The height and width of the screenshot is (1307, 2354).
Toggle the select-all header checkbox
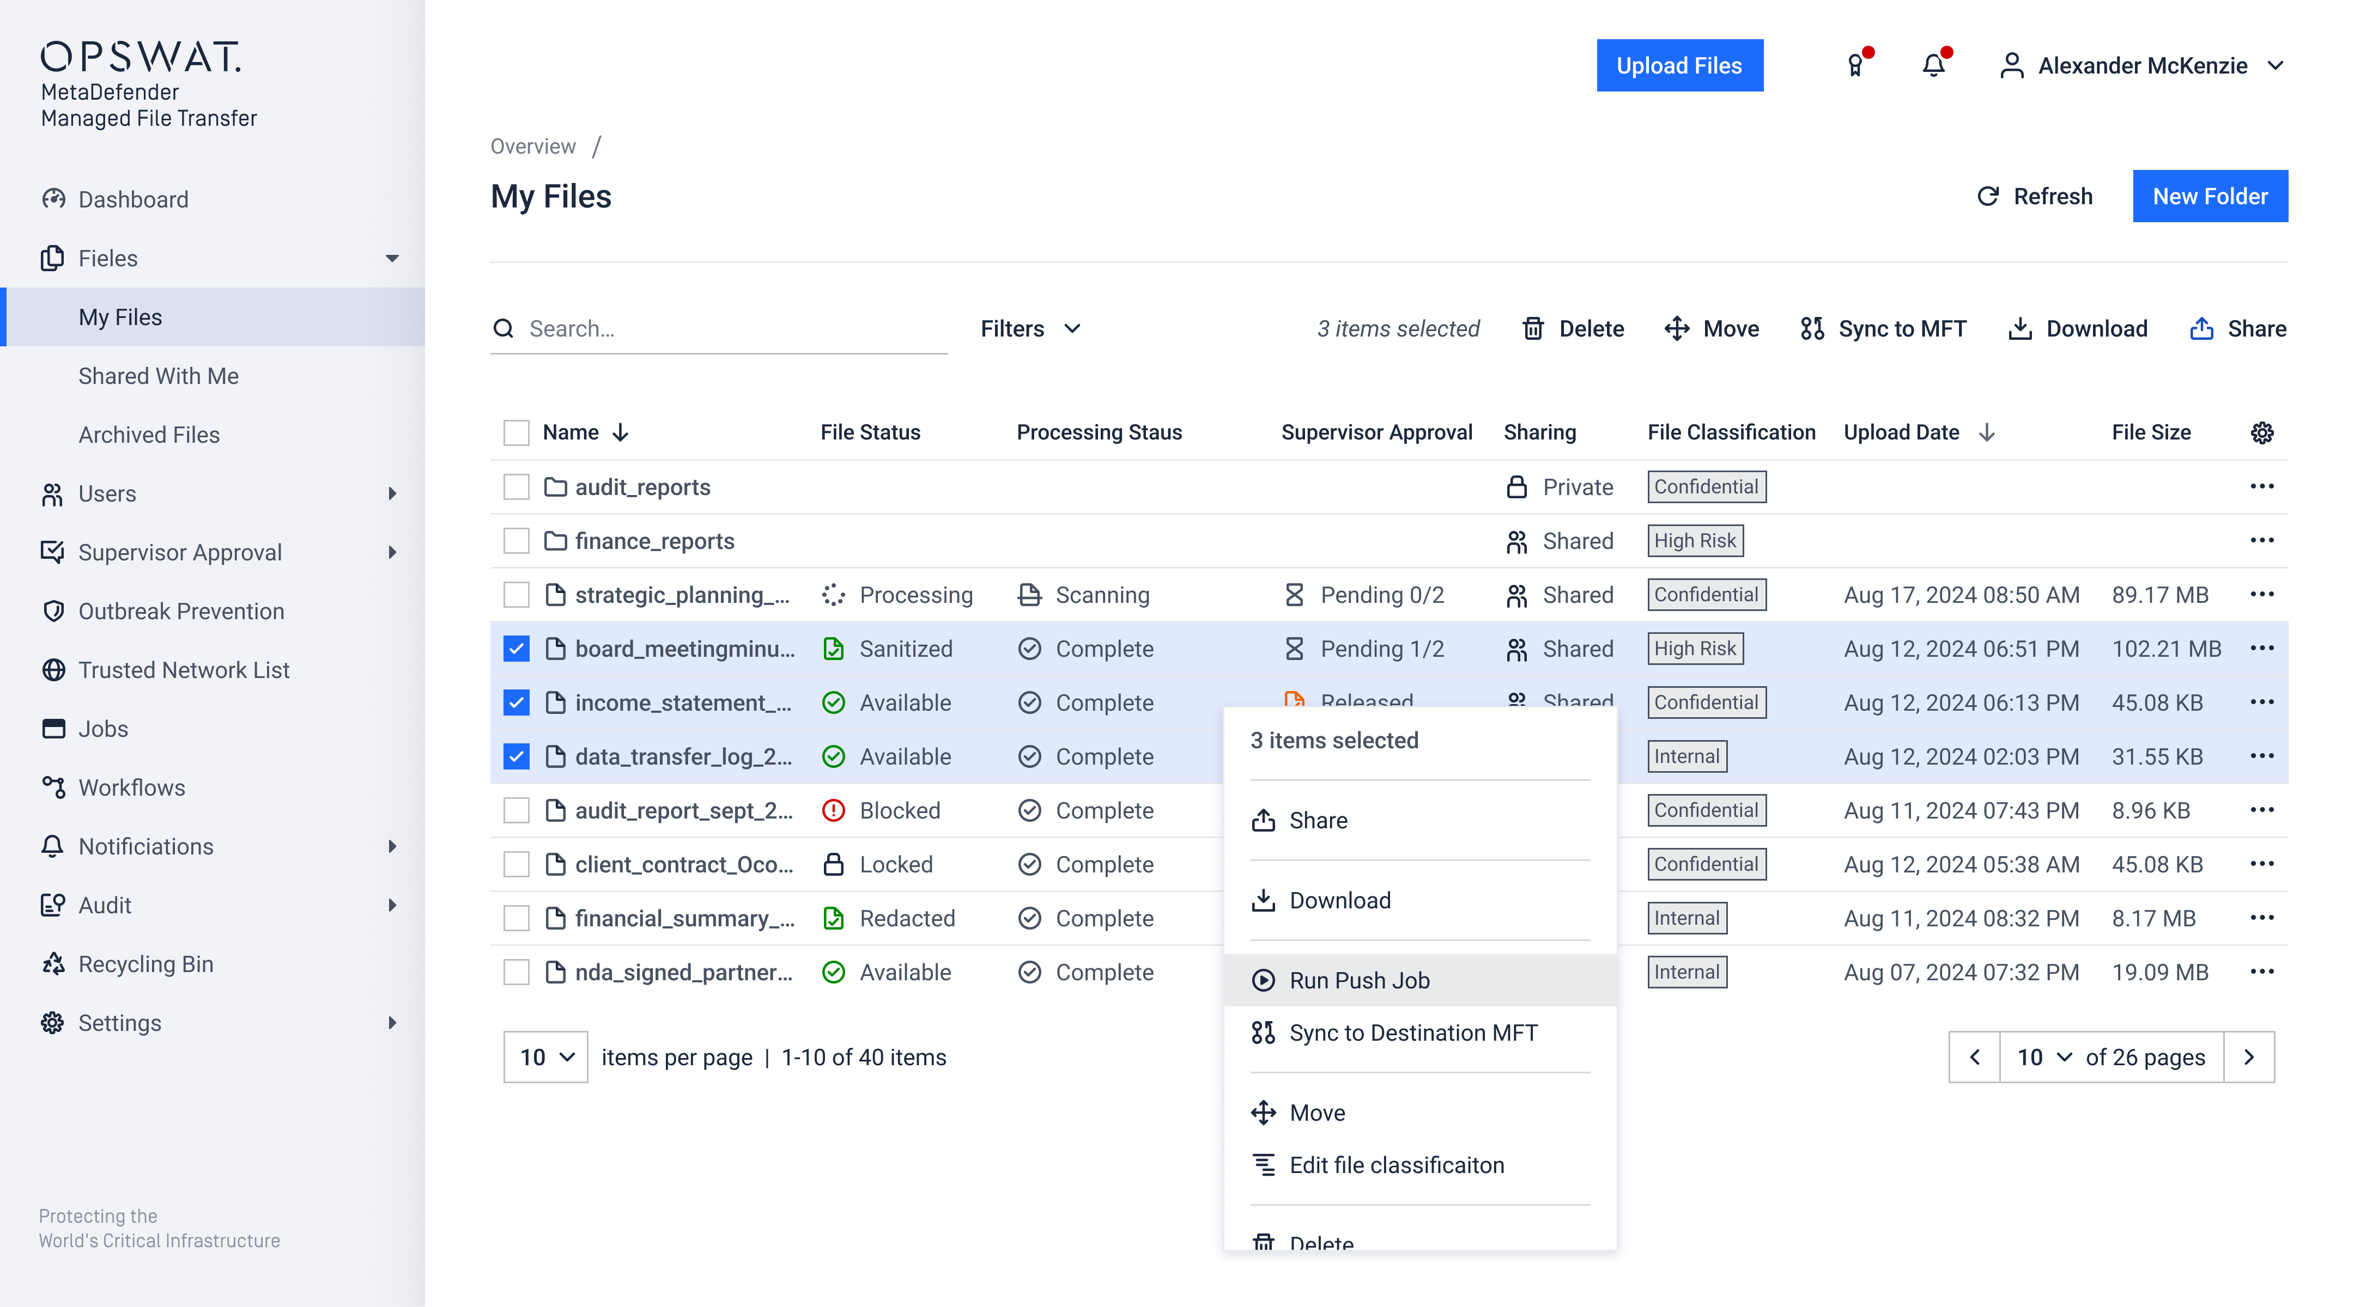[517, 433]
